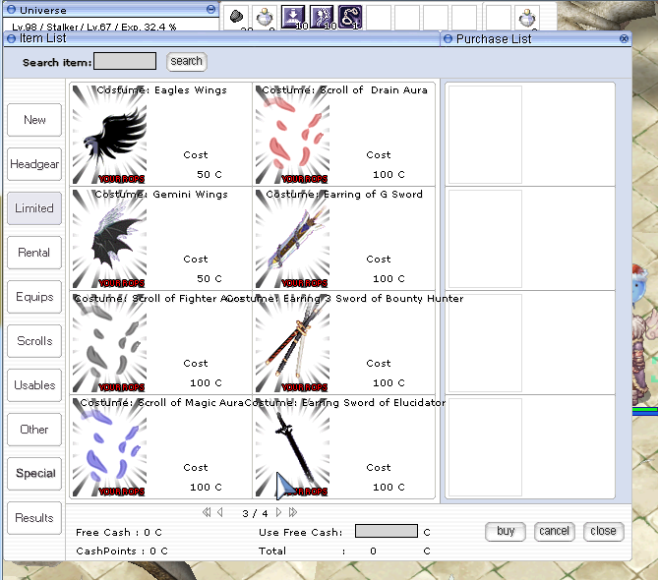Click the Eagles Wings 50 C price
Screen dimensions: 658x580
point(209,174)
